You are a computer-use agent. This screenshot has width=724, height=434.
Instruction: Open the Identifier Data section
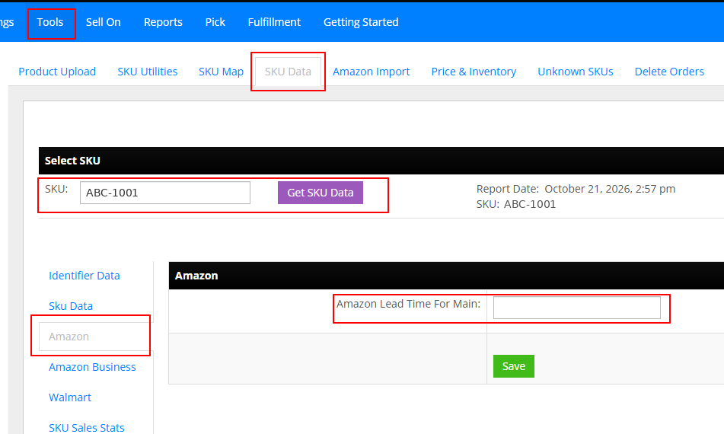85,276
